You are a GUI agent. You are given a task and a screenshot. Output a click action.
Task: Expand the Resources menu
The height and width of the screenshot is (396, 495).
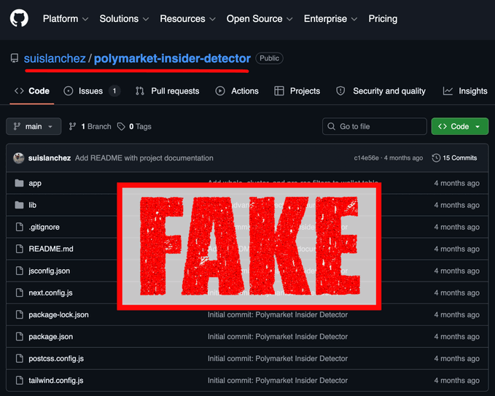[187, 19]
